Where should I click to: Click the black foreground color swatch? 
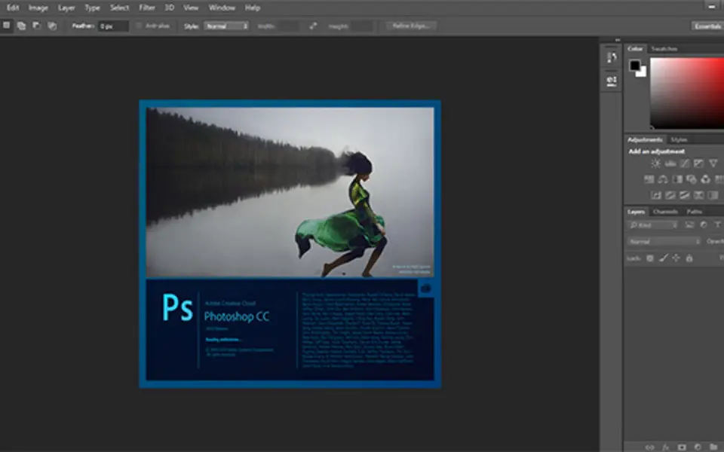[x=635, y=66]
